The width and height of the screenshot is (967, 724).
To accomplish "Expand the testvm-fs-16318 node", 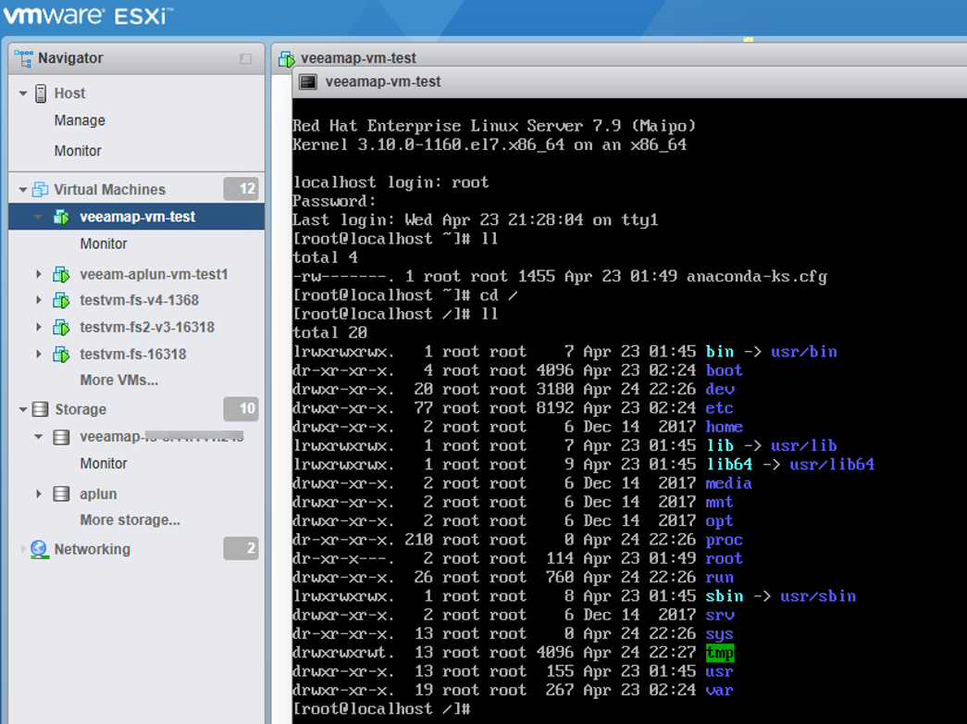I will (x=38, y=355).
